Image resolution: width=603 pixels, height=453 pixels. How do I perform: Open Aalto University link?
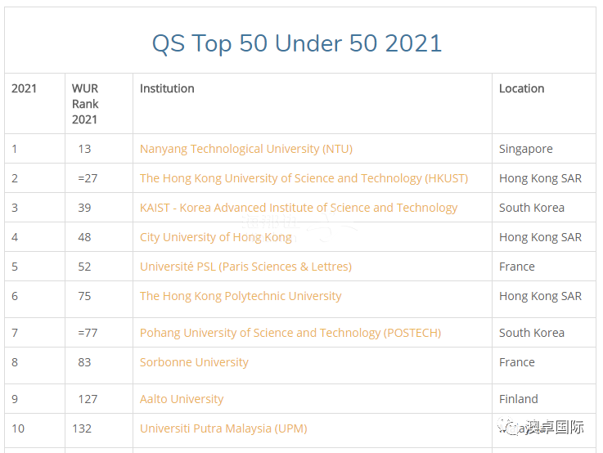coord(182,399)
